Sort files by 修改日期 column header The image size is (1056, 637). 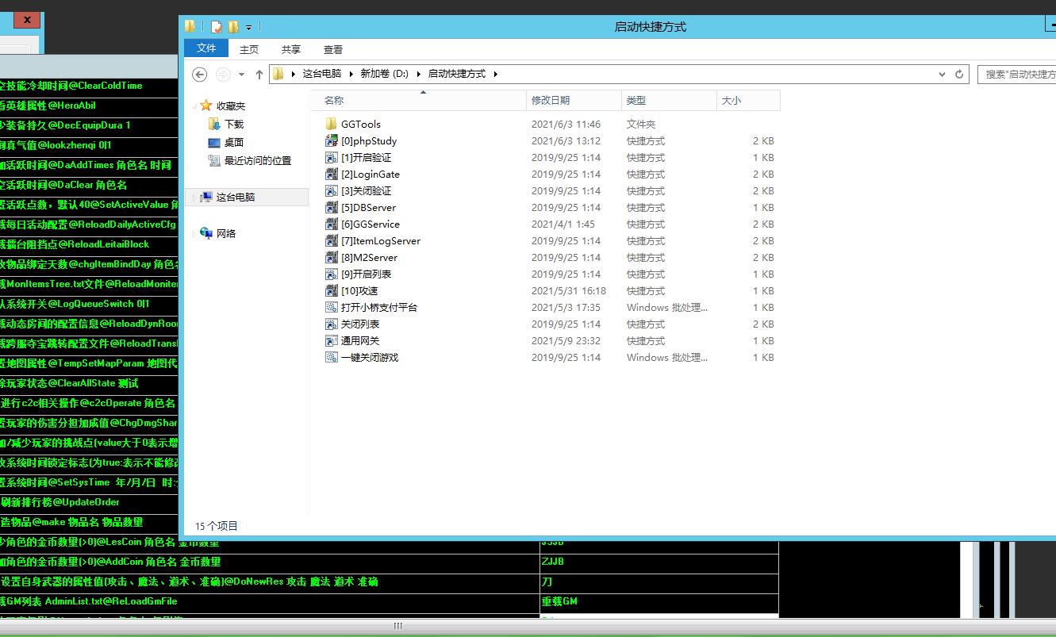point(551,100)
